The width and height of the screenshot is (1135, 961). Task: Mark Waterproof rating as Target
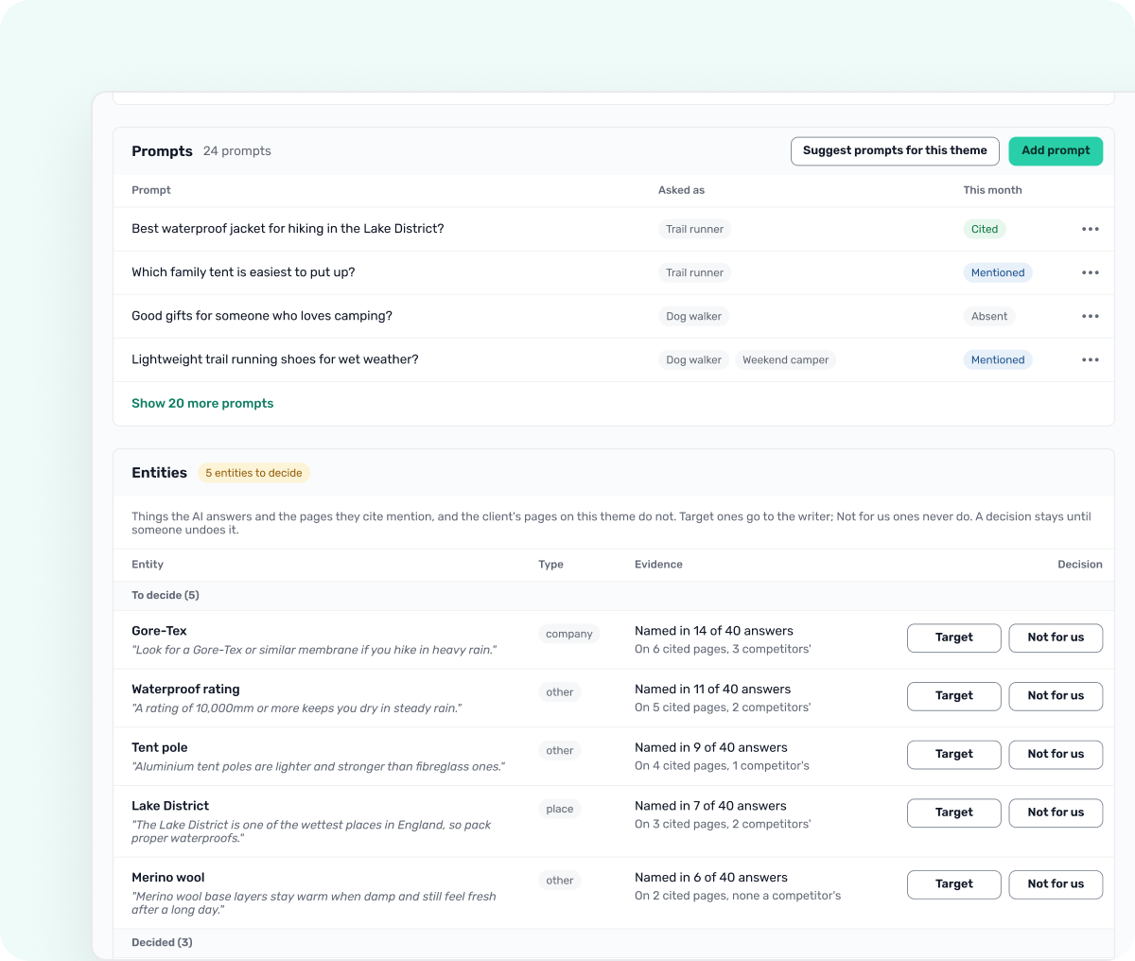(x=953, y=696)
